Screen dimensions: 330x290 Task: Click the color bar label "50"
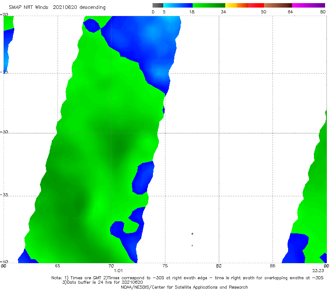click(x=264, y=12)
